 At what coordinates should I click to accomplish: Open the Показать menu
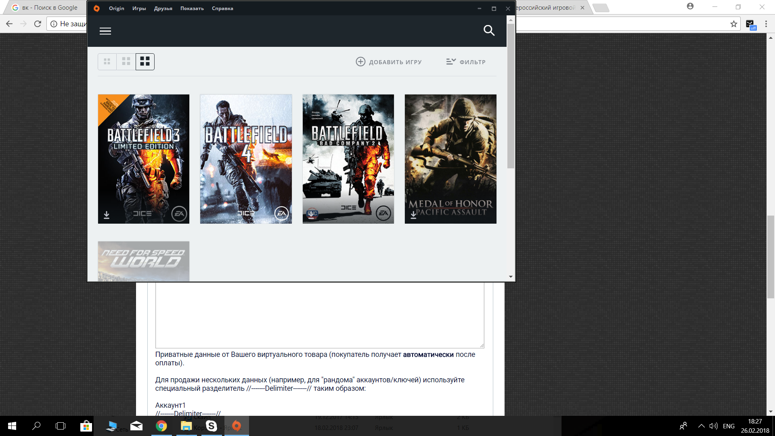[192, 8]
